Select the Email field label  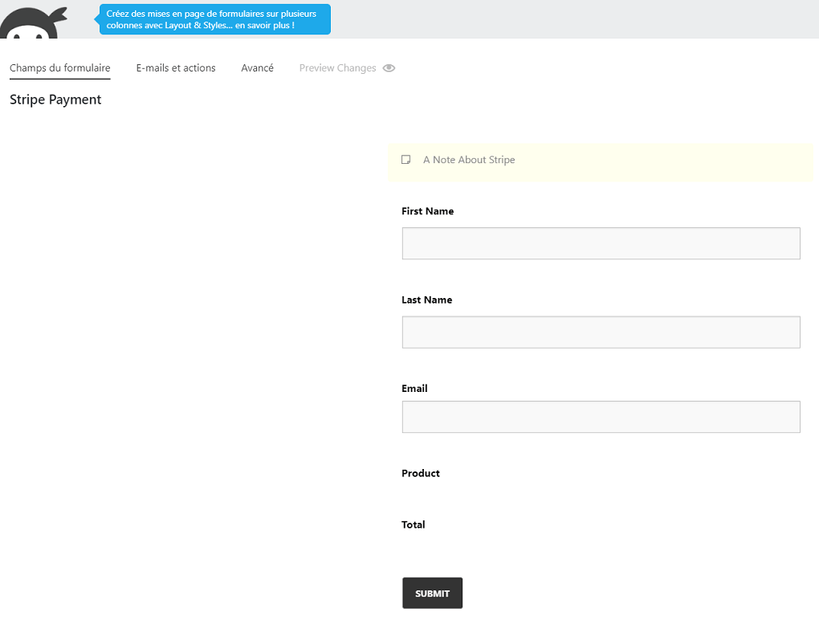tap(414, 389)
